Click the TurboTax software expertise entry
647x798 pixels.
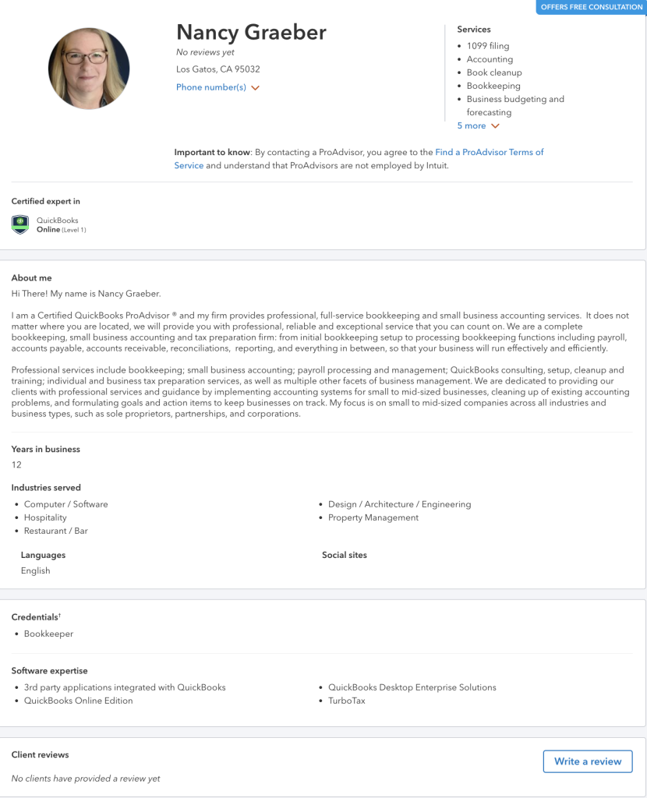[347, 701]
